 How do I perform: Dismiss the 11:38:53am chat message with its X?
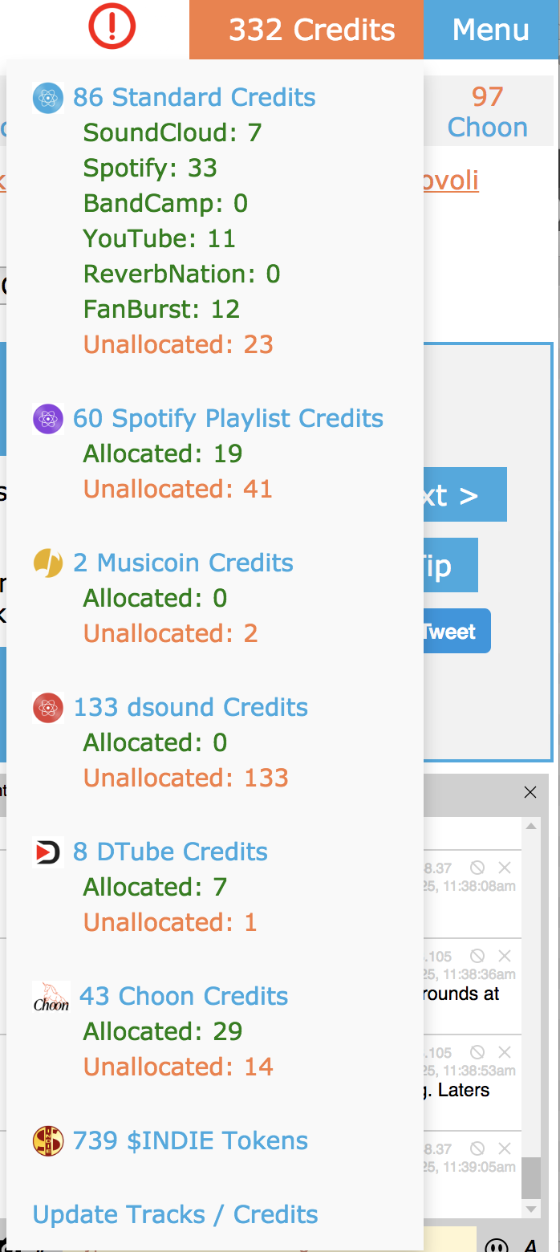point(505,1052)
